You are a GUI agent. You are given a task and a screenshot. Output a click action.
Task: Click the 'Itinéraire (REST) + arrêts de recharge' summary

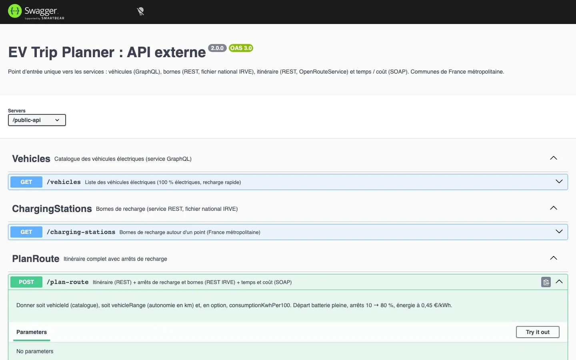tap(192, 282)
